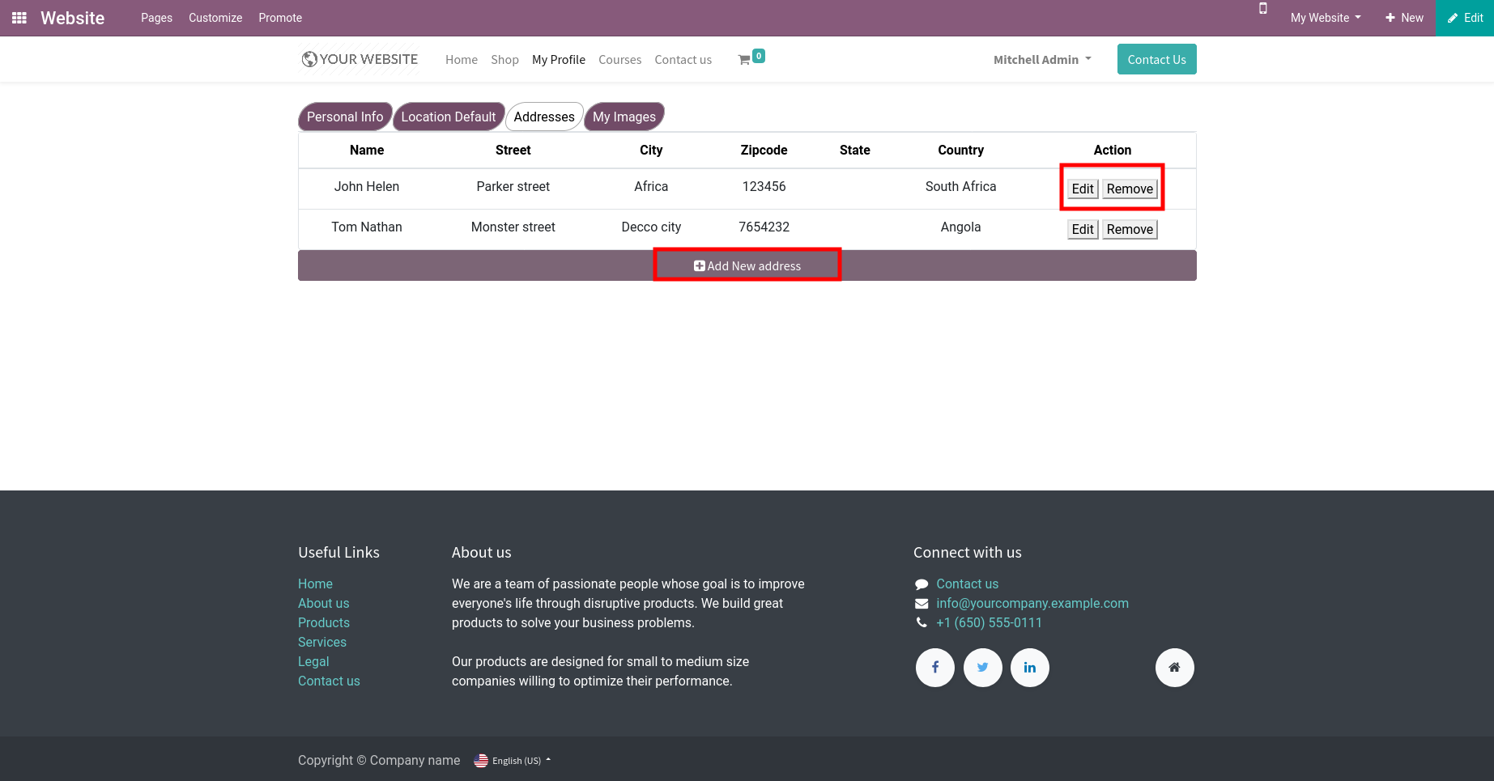Open the LinkedIn social icon

tap(1030, 668)
